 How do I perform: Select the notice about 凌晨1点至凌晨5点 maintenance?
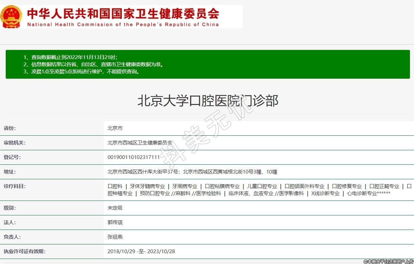pos(81,71)
